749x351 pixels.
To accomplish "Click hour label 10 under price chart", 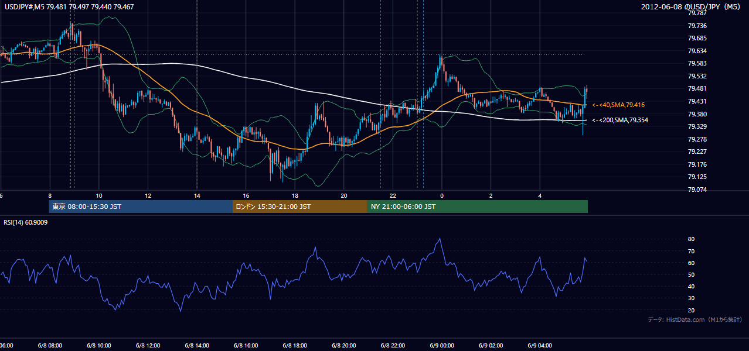I will click(99, 195).
